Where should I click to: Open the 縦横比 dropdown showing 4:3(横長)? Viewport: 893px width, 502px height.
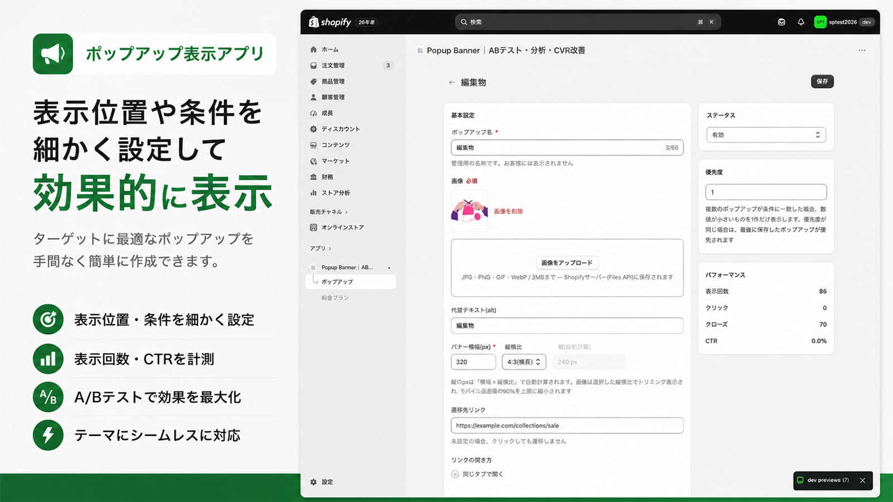tap(524, 362)
